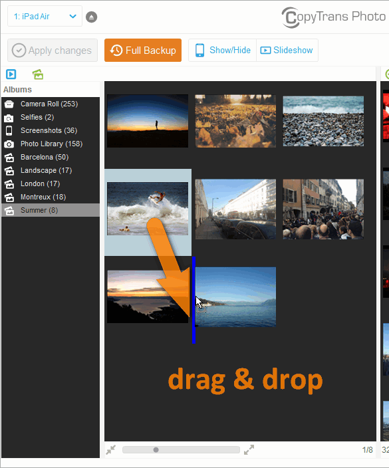Image resolution: width=389 pixels, height=468 pixels.
Task: Select the crowded street photo thumbnail
Action: (323, 209)
